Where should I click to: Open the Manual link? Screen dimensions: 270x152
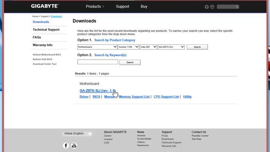[x=110, y=97]
